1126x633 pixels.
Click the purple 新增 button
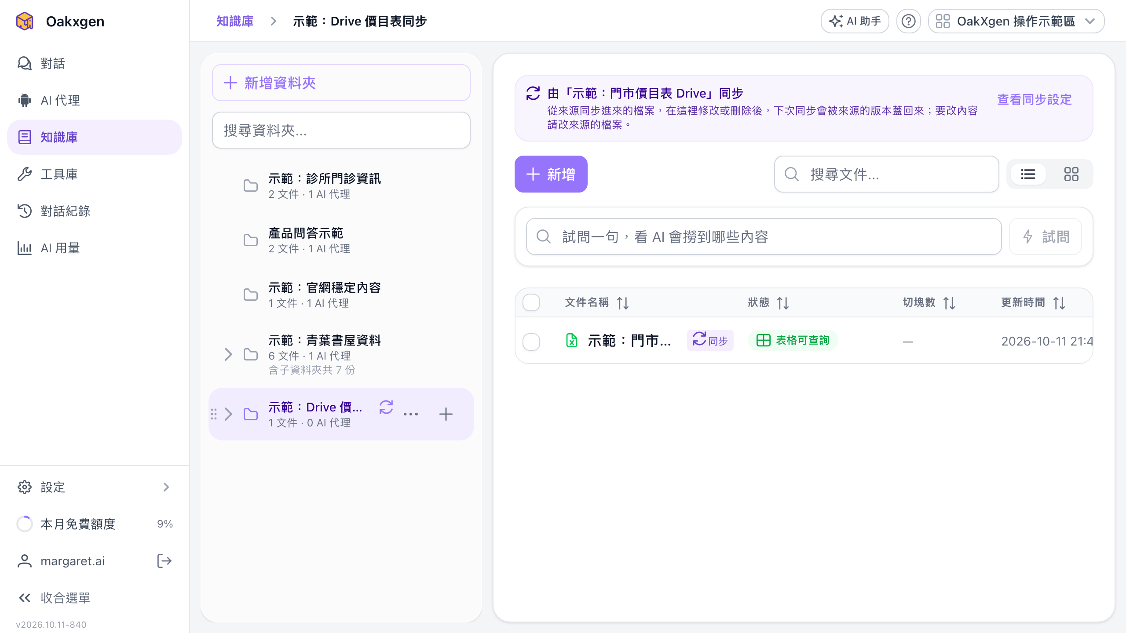click(x=551, y=174)
